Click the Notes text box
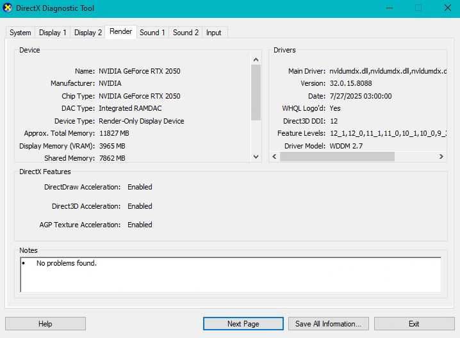Screen dimensions: 460x338 click(x=231, y=275)
